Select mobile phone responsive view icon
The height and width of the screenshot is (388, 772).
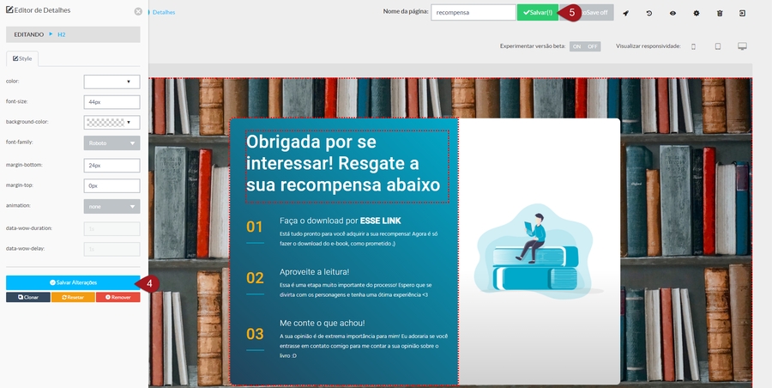[x=693, y=46]
